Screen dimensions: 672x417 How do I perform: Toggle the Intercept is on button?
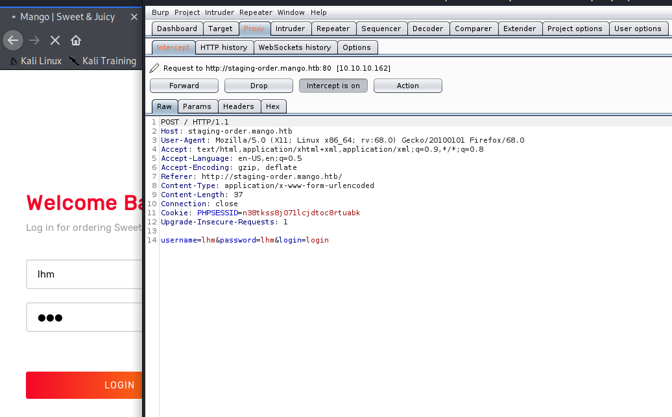coord(333,86)
